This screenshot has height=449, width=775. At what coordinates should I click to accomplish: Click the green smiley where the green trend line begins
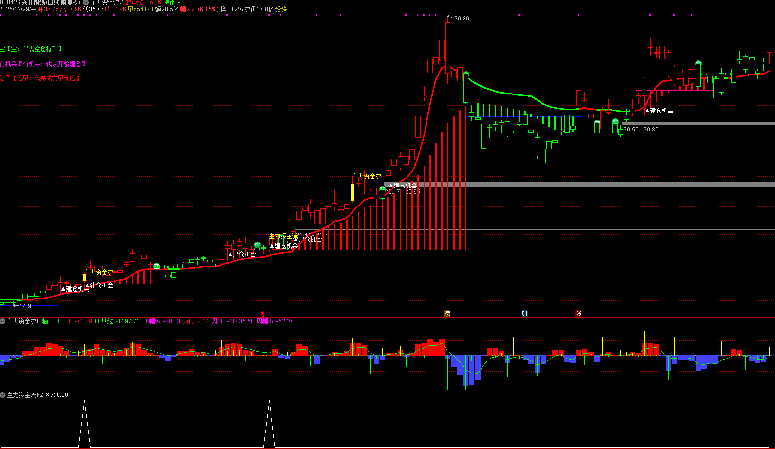pyautogui.click(x=466, y=74)
